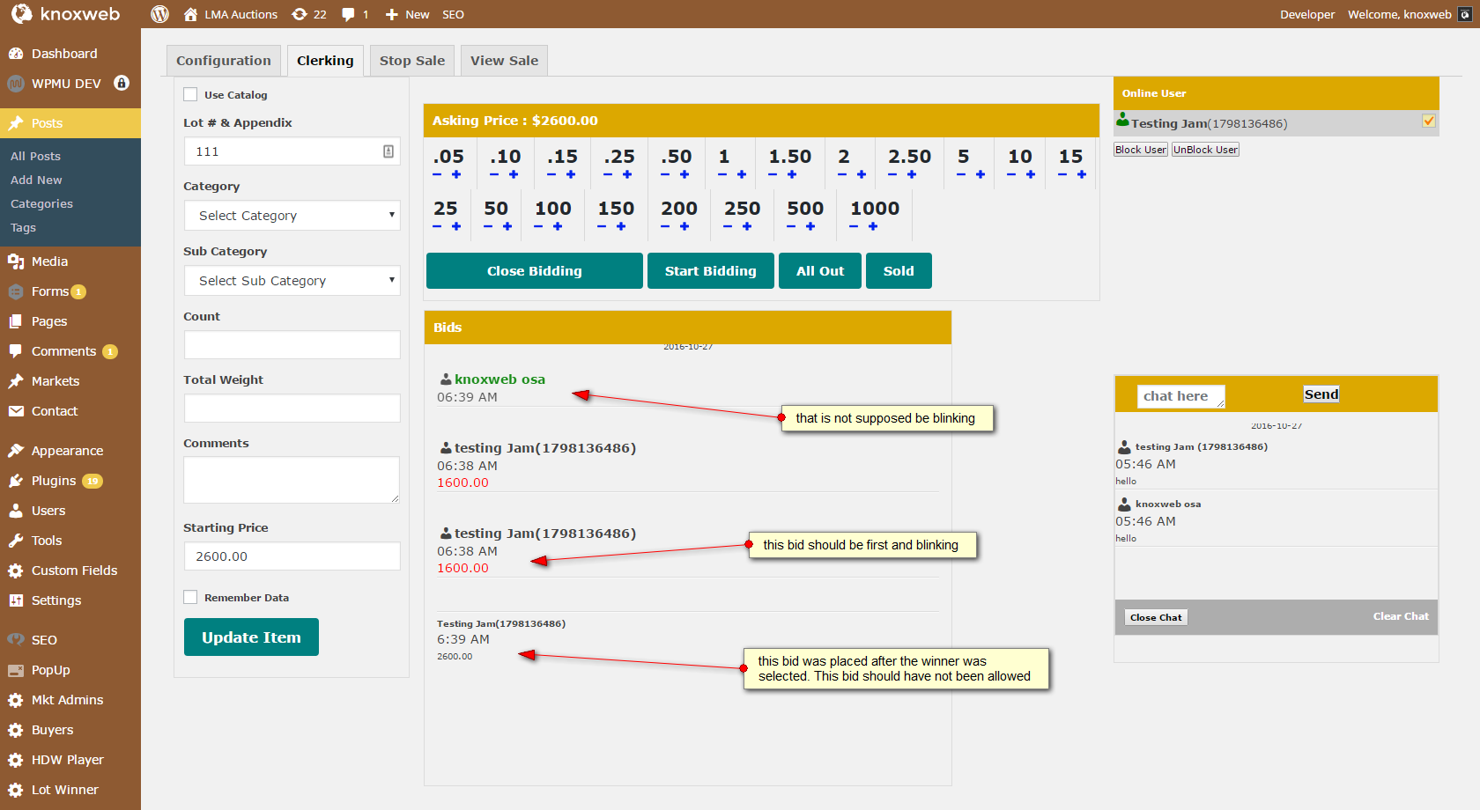Expand the Select Sub Category dropdown
Viewport: 1480px width, 810px height.
click(292, 281)
